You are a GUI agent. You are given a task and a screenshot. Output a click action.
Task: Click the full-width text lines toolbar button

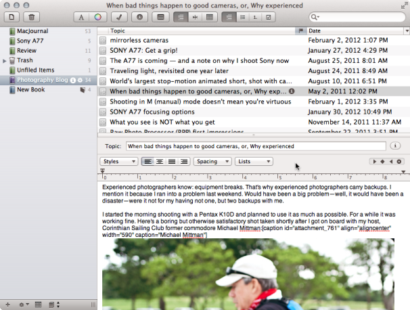point(160,18)
